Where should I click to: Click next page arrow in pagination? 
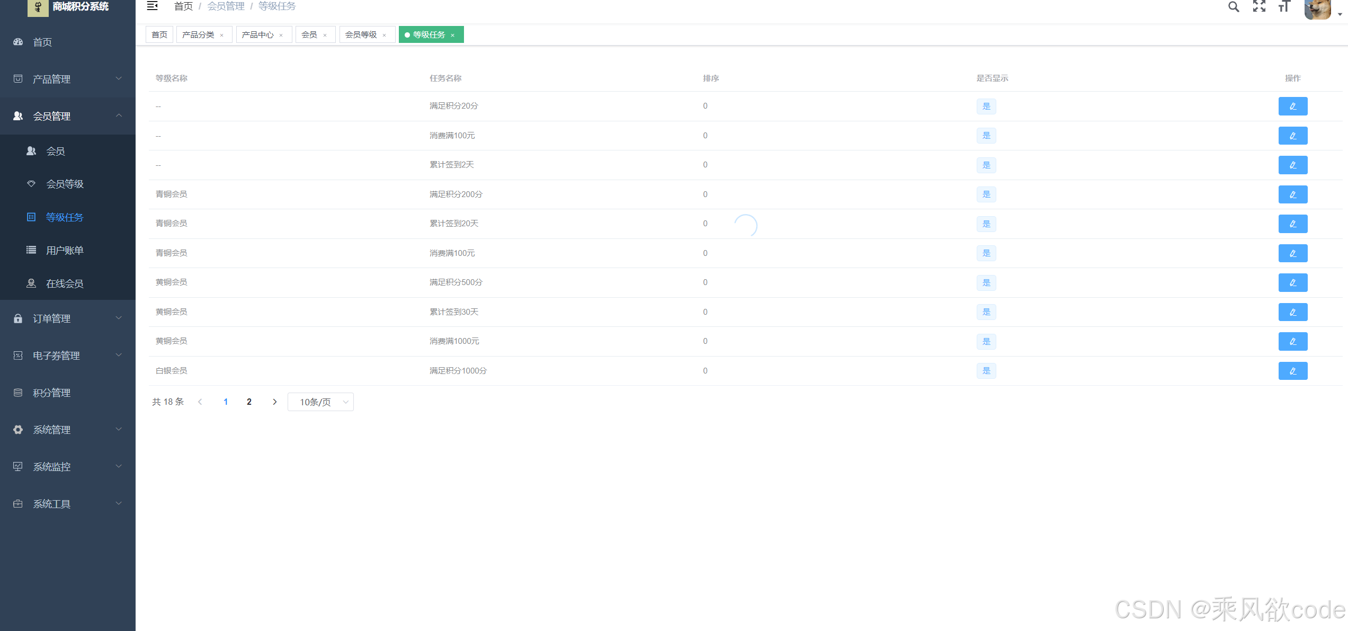pos(274,402)
